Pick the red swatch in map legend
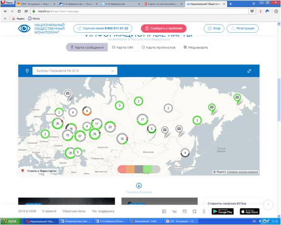This screenshot has width=281, height=225. pyautogui.click(x=122, y=169)
